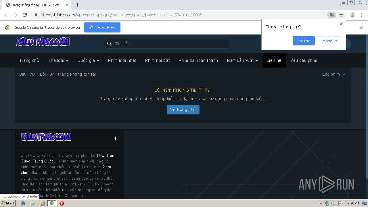Image resolution: width=368 pixels, height=207 pixels.
Task: Click Set as default button
Action: (x=102, y=28)
